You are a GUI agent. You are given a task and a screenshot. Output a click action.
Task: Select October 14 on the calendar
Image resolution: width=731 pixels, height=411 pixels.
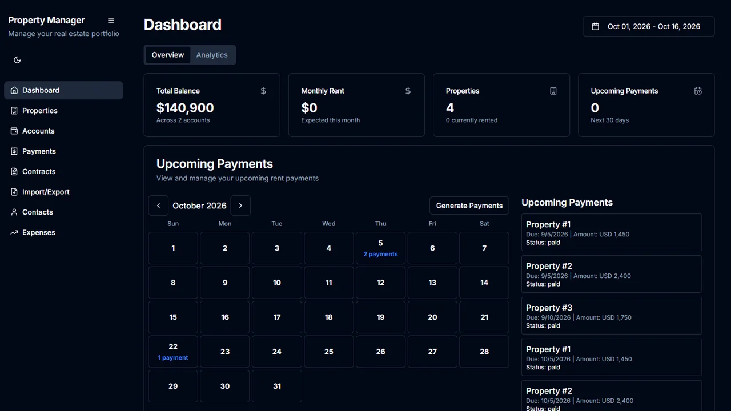(484, 283)
